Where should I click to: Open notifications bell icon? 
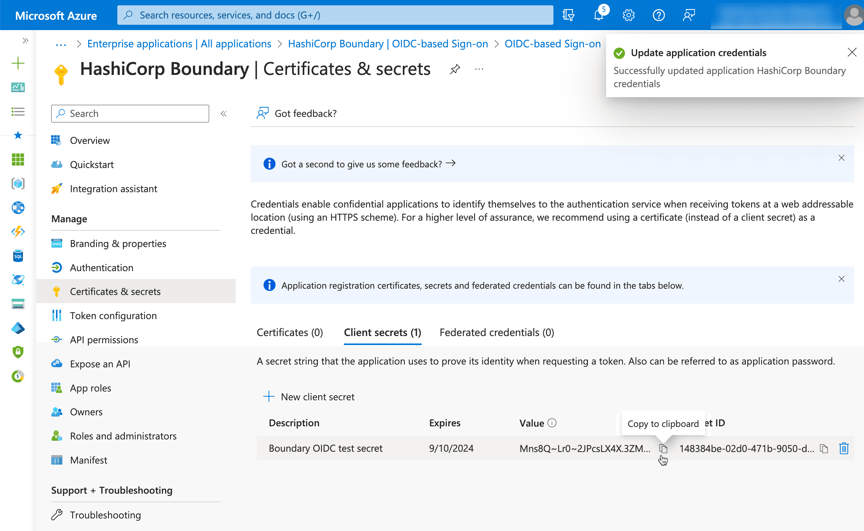599,15
